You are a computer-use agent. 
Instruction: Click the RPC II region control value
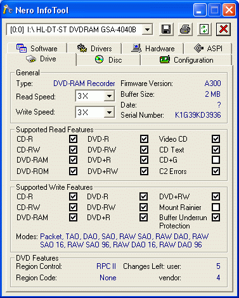click(x=106, y=266)
